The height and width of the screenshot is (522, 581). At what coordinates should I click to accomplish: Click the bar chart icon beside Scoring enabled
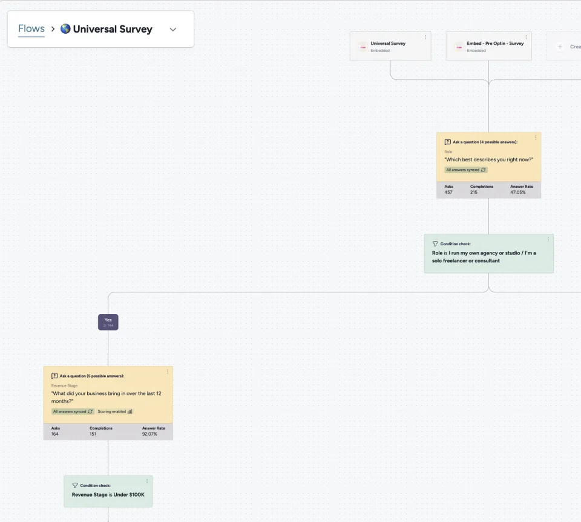(x=130, y=411)
